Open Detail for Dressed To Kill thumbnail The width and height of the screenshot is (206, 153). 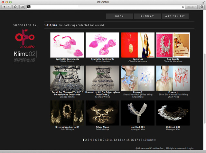pos(67,78)
